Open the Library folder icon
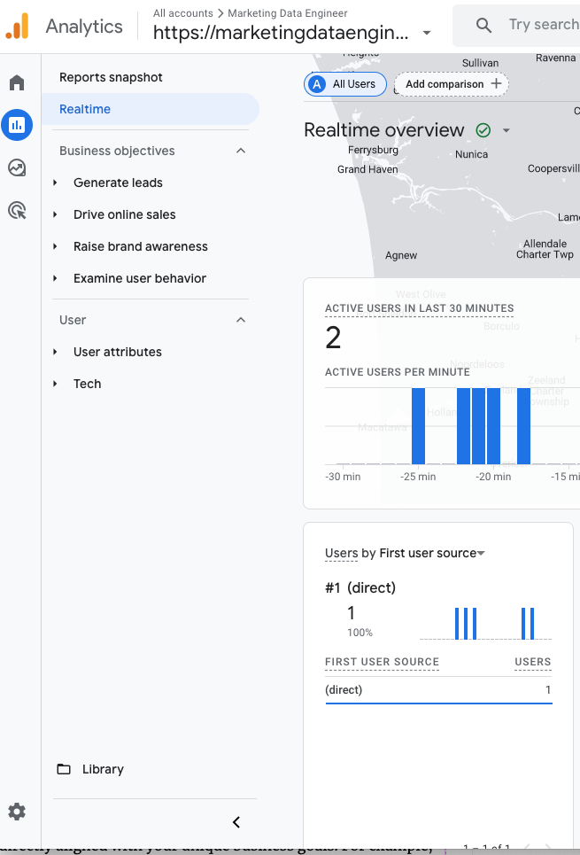This screenshot has height=855, width=580. [64, 769]
